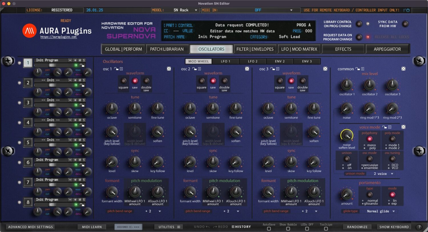Switch to the FILTER | ENVELOPES tab

click(255, 49)
